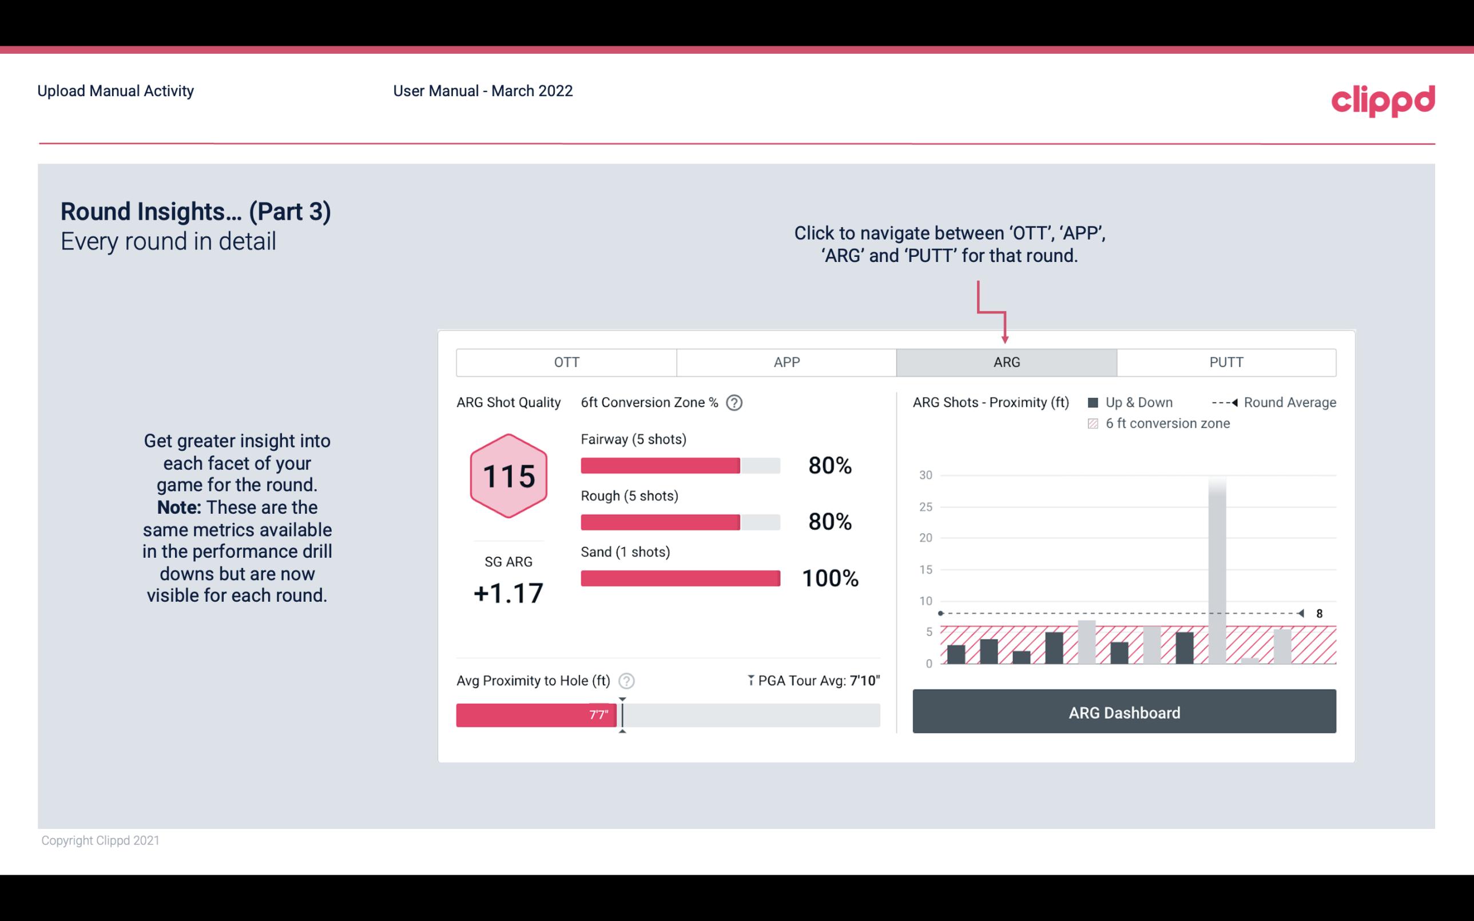Viewport: 1474px width, 921px height.
Task: Click the Upload Manual Activity link
Action: 116,89
